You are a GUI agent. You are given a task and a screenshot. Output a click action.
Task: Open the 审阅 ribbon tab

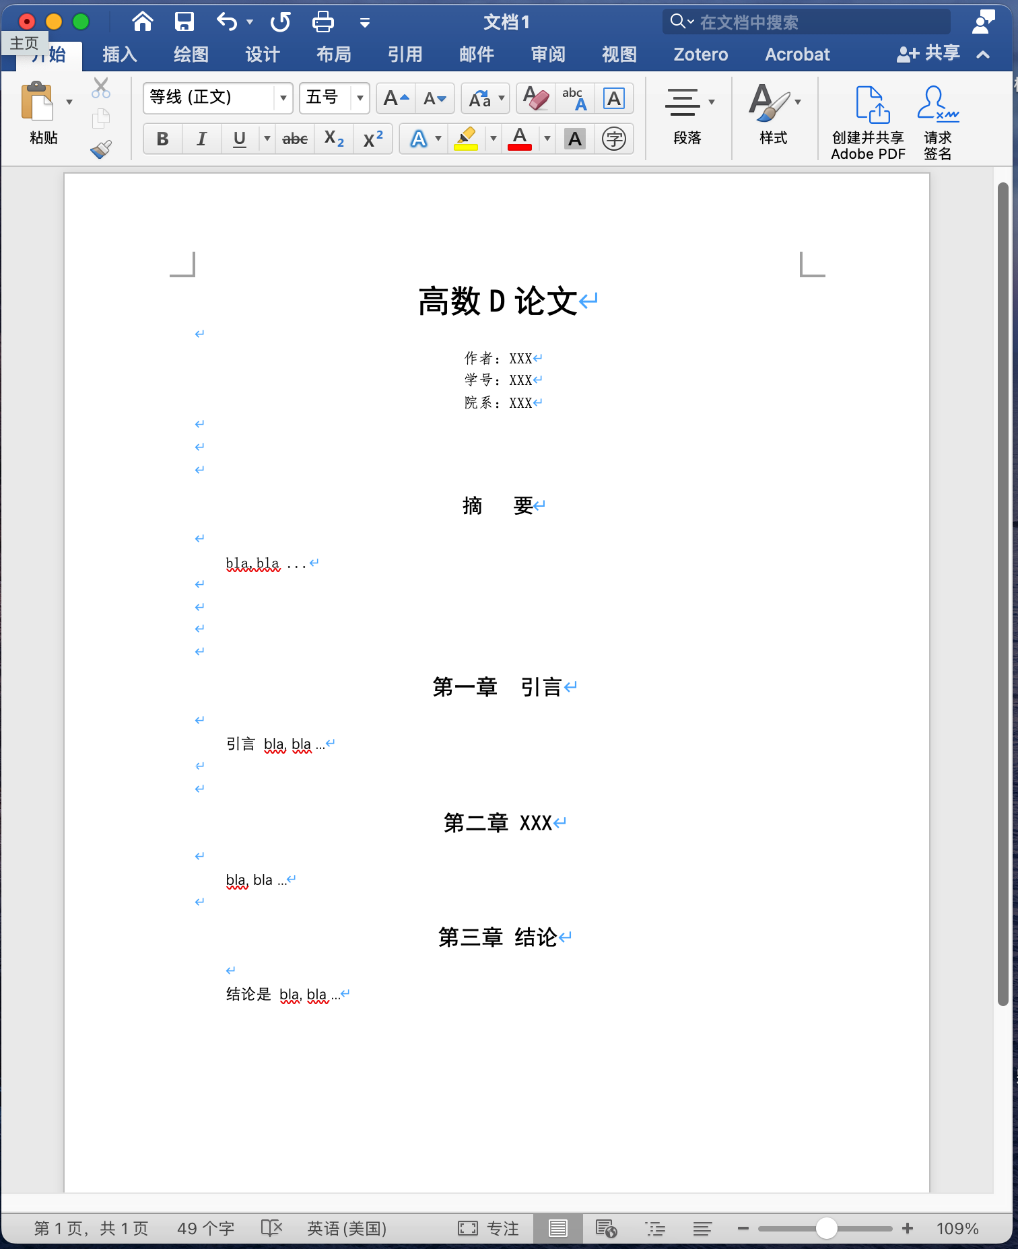tap(548, 54)
